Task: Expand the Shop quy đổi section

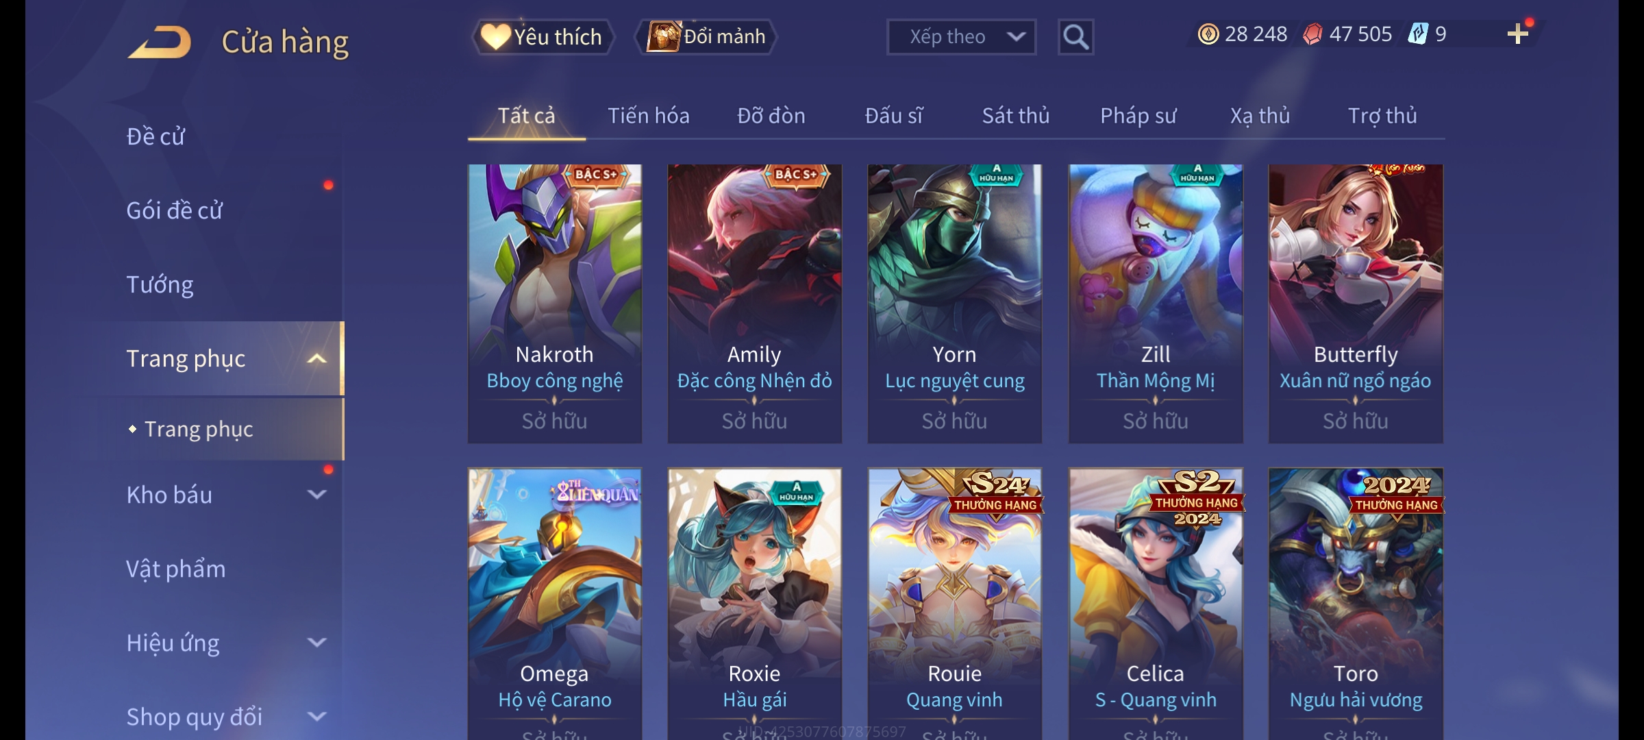Action: [x=316, y=716]
